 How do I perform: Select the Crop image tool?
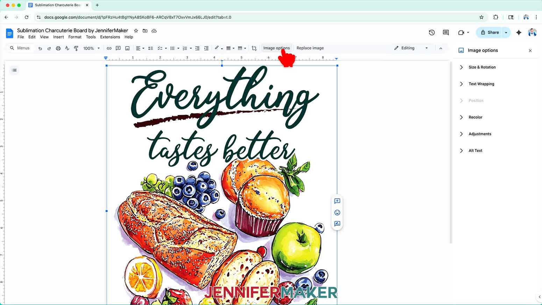click(254, 48)
